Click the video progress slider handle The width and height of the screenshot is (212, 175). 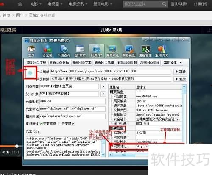[17, 146]
